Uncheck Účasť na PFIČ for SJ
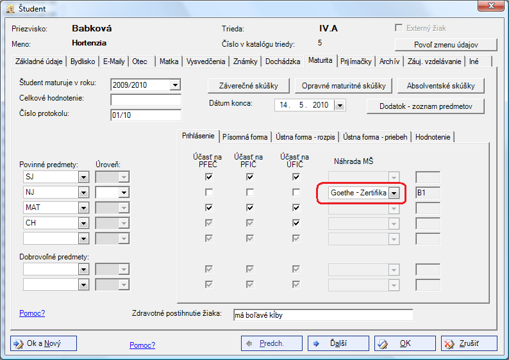The height and width of the screenshot is (360, 509). coord(249,177)
